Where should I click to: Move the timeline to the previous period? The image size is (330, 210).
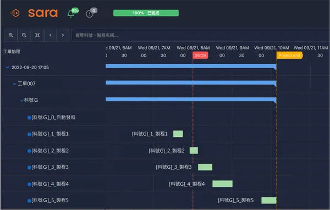(x=50, y=35)
